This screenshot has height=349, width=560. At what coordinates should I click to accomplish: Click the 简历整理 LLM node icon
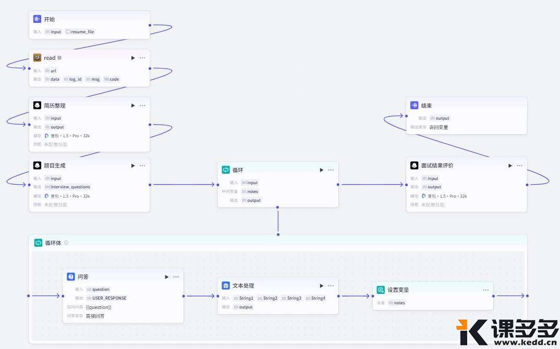tap(37, 106)
